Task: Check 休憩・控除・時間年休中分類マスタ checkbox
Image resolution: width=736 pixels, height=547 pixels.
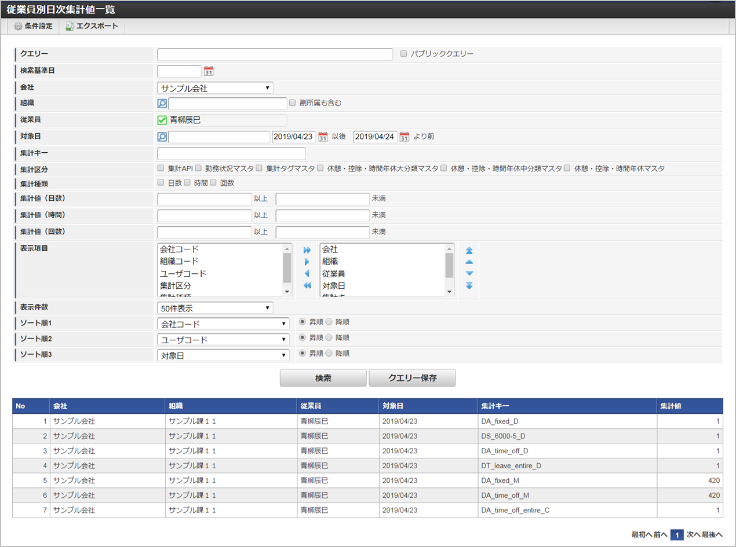Action: (x=444, y=168)
